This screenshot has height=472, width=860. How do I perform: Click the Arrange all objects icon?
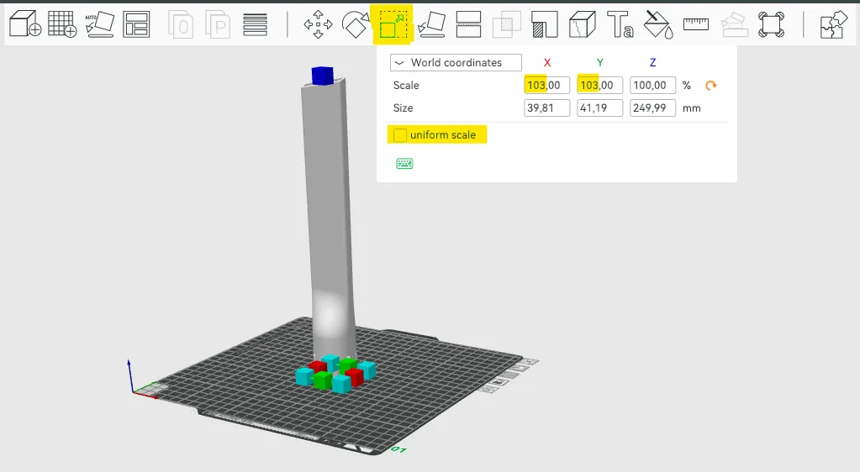(x=136, y=24)
